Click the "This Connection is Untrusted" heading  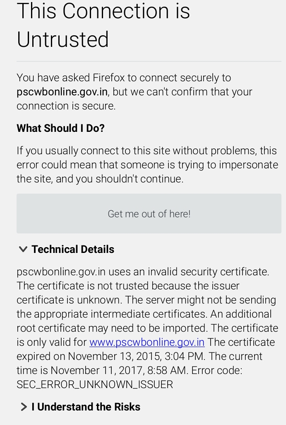(103, 25)
